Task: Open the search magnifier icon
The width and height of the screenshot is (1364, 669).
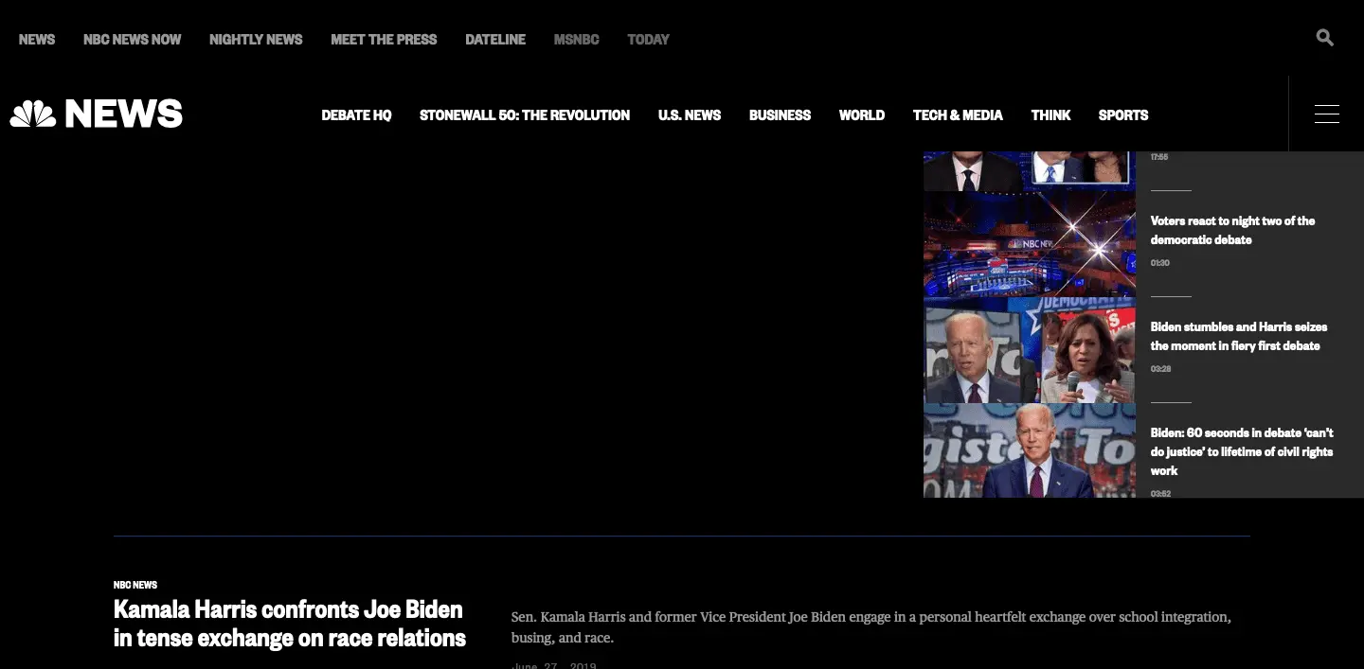Action: [1324, 38]
